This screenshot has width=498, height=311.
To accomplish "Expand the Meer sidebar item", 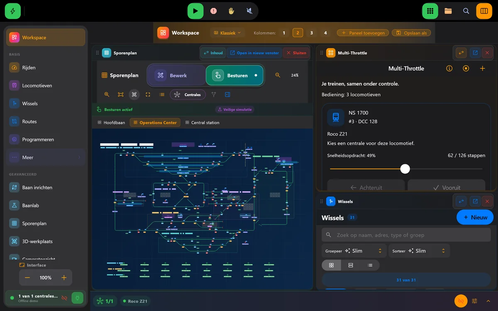I will [x=46, y=158].
